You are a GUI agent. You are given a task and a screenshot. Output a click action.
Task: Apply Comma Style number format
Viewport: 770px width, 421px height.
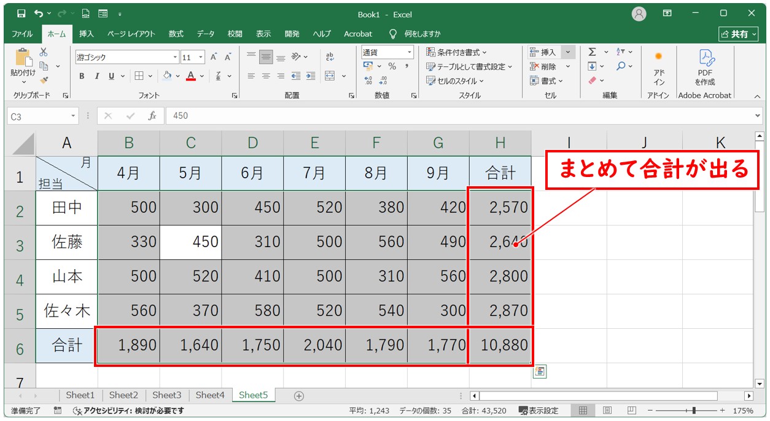coord(406,66)
